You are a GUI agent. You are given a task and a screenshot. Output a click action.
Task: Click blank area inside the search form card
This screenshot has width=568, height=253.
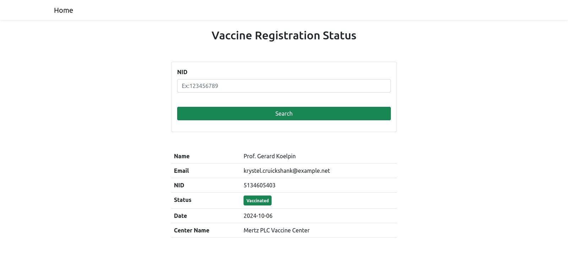(284, 100)
